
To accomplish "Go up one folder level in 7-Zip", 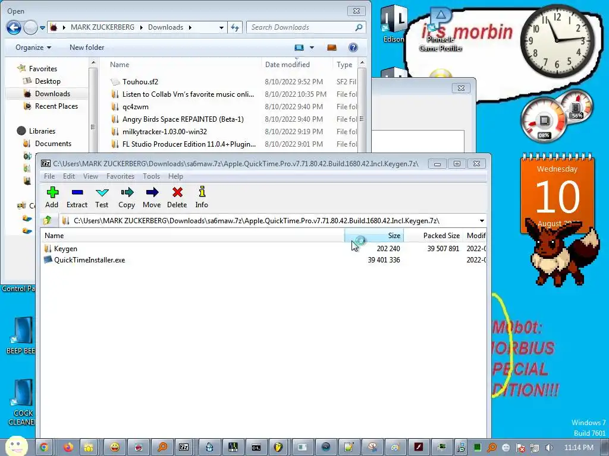I will click(48, 221).
